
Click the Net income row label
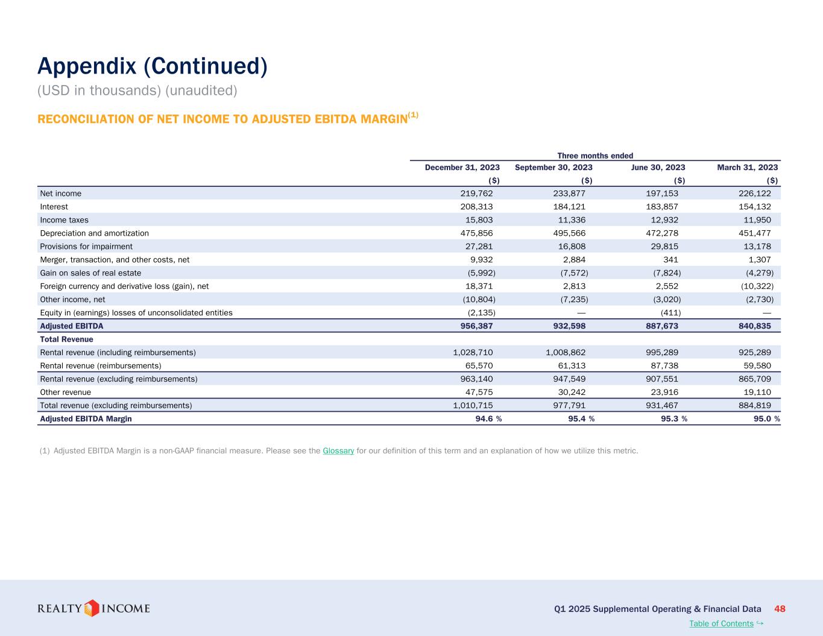(60, 194)
